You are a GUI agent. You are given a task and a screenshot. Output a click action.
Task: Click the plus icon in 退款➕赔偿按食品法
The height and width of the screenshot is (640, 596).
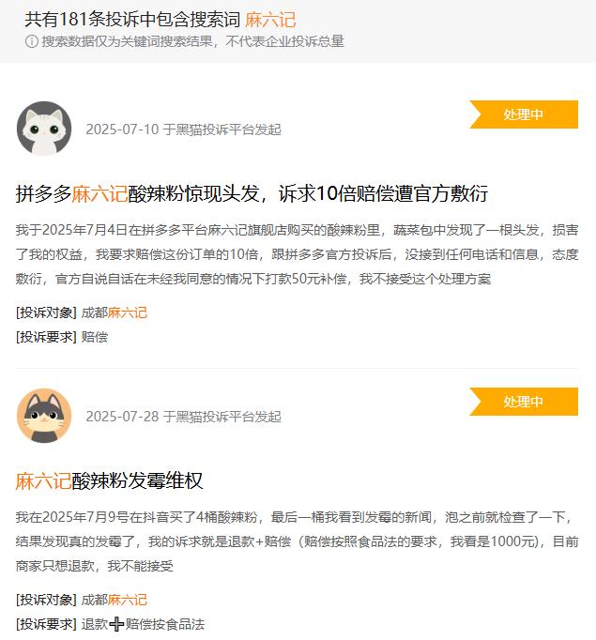(116, 624)
